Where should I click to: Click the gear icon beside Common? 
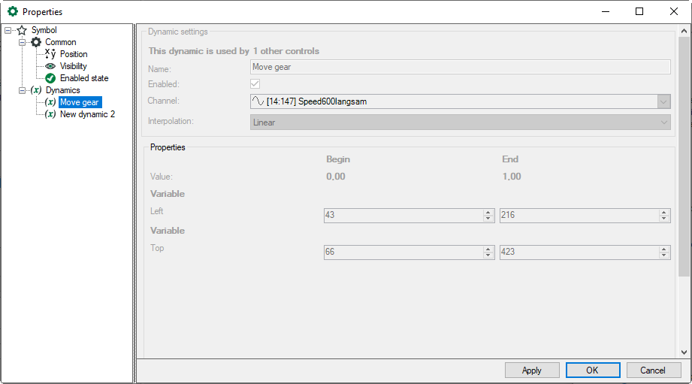pyautogui.click(x=36, y=42)
